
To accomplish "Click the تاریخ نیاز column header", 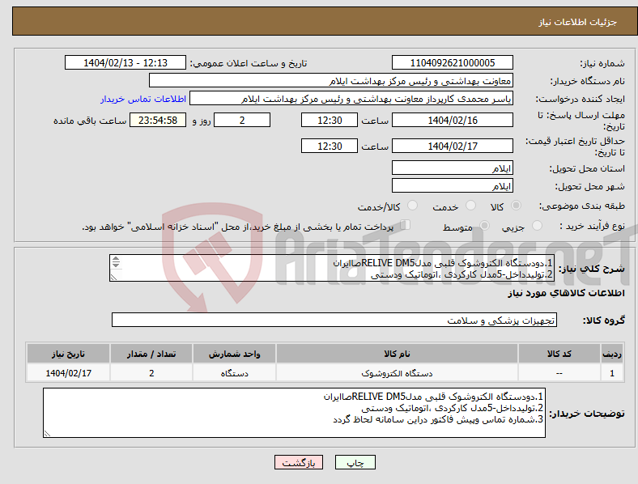I will pos(68,354).
